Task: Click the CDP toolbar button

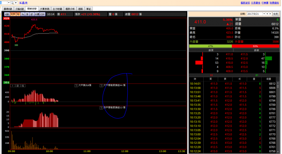Action: click(x=42, y=14)
